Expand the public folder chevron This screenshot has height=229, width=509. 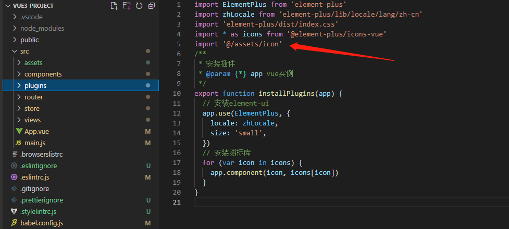click(x=15, y=40)
